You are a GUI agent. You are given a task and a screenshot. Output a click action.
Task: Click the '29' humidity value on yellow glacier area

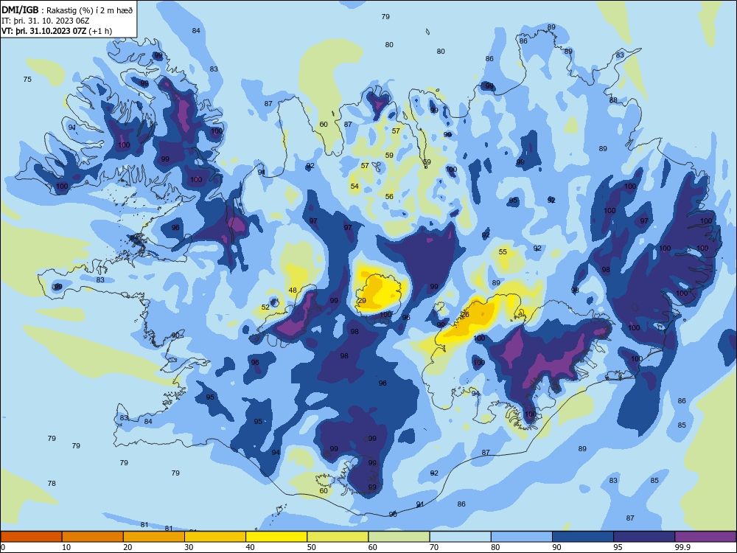362,301
